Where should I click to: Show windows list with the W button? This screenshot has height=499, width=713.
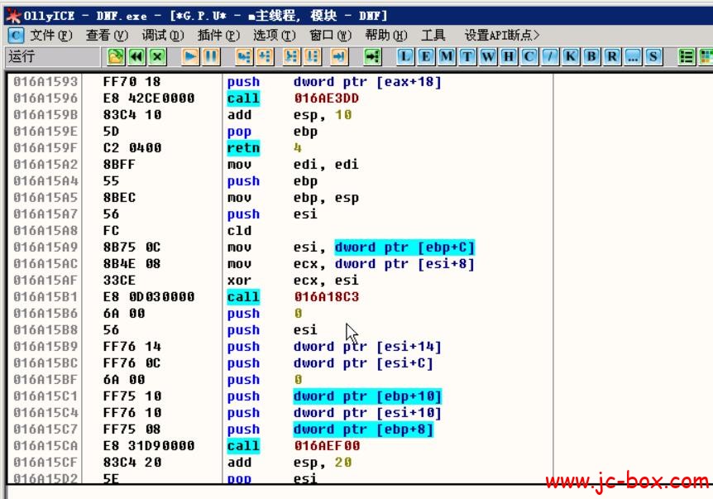coord(488,57)
